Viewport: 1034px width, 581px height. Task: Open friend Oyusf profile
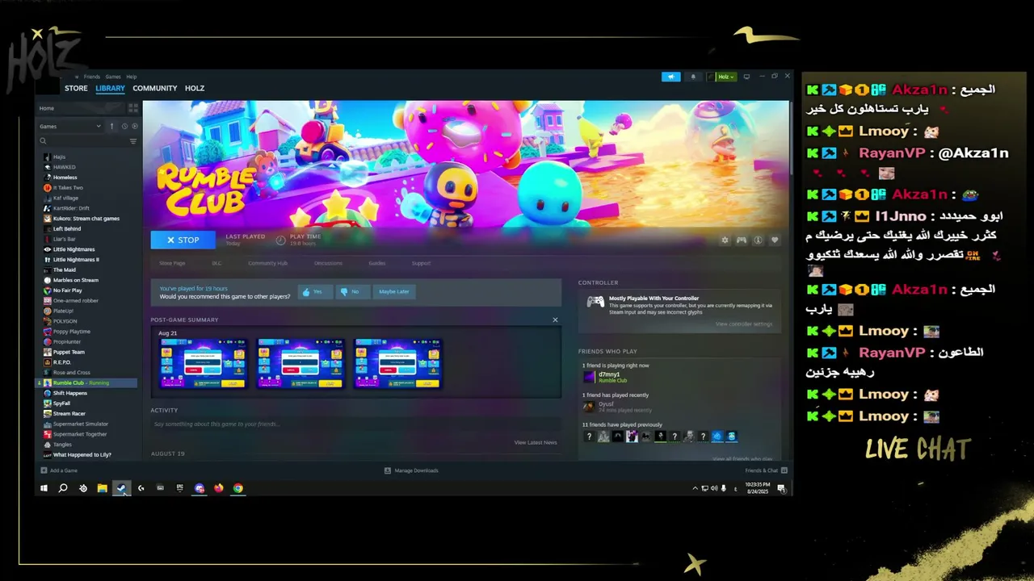point(617,407)
